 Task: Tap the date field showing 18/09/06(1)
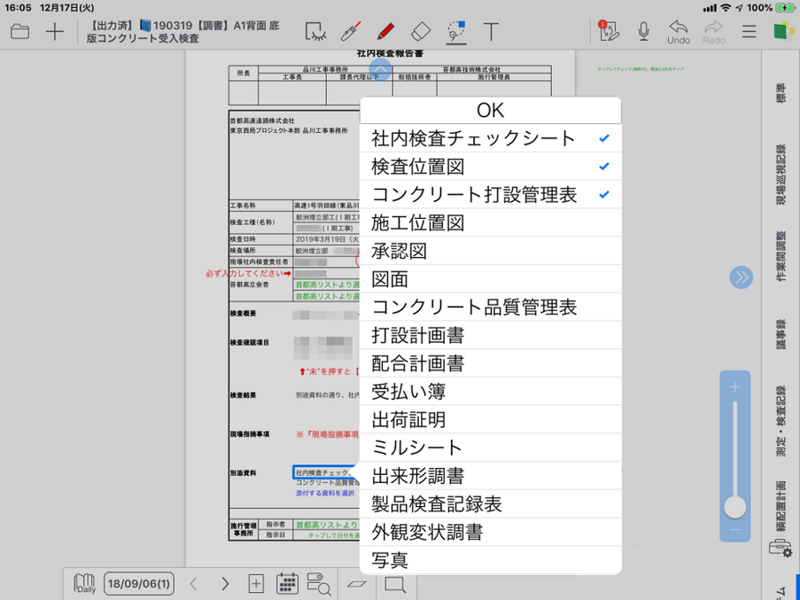(138, 583)
